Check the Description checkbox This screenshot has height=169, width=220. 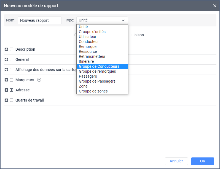point(12,49)
